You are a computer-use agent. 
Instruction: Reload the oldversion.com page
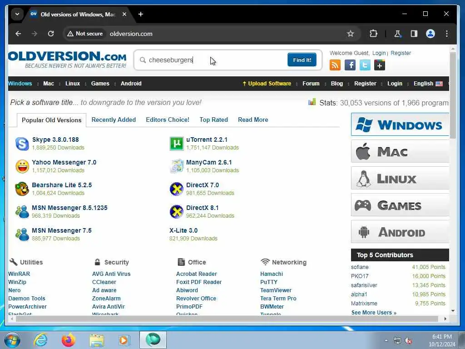pyautogui.click(x=51, y=34)
